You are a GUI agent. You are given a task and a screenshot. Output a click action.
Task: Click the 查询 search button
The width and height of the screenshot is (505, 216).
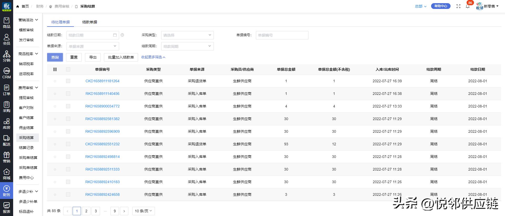pos(55,57)
